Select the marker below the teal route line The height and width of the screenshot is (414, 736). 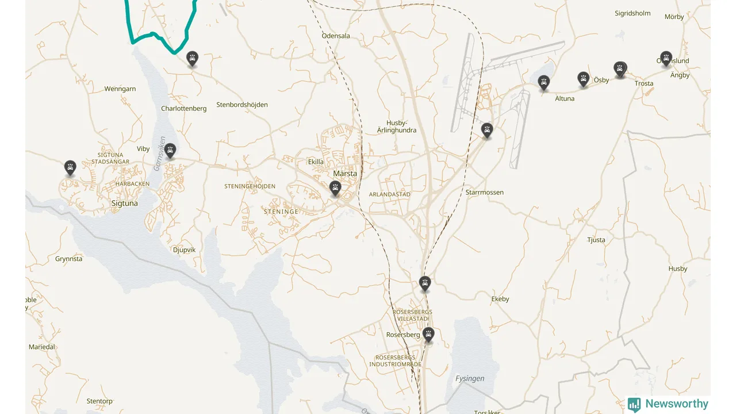193,59
